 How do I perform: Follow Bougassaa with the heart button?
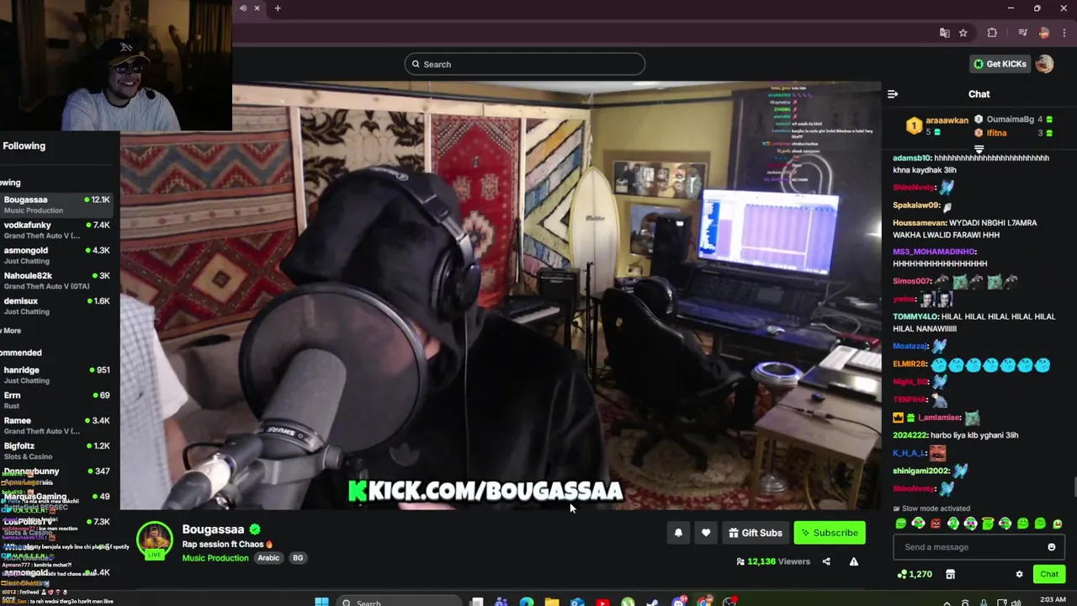tap(706, 533)
